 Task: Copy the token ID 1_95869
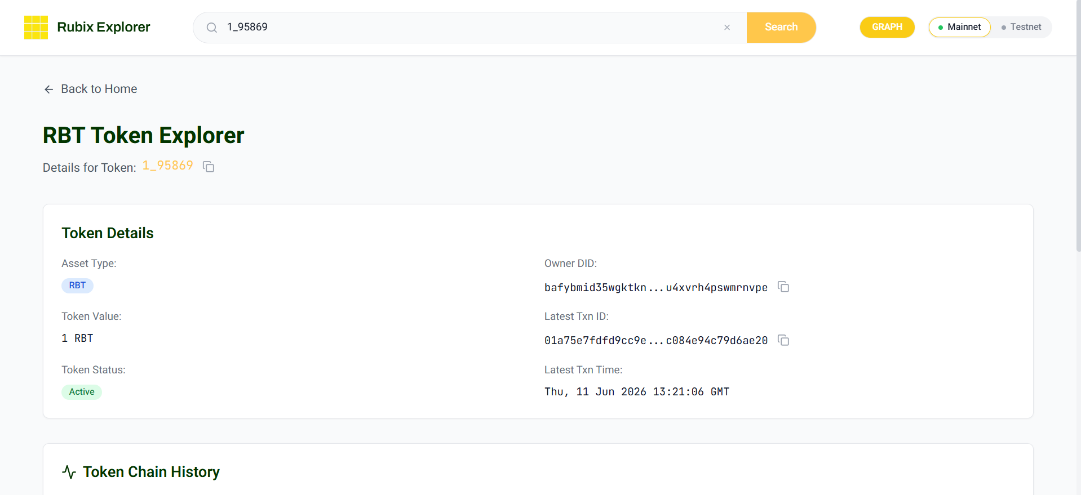tap(209, 167)
